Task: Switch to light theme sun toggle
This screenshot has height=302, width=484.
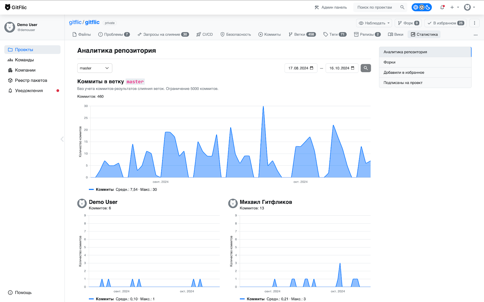Action: 416,7
